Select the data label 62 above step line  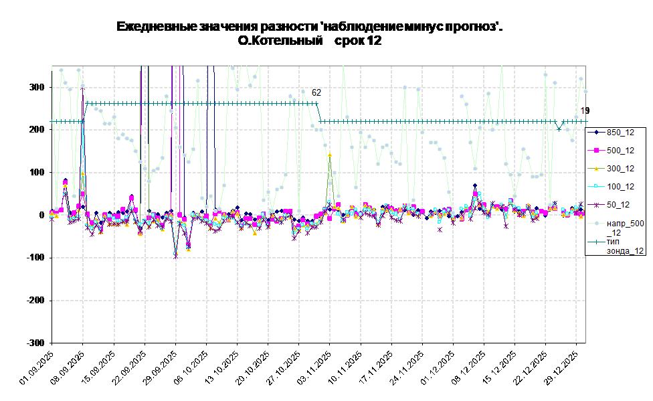316,93
